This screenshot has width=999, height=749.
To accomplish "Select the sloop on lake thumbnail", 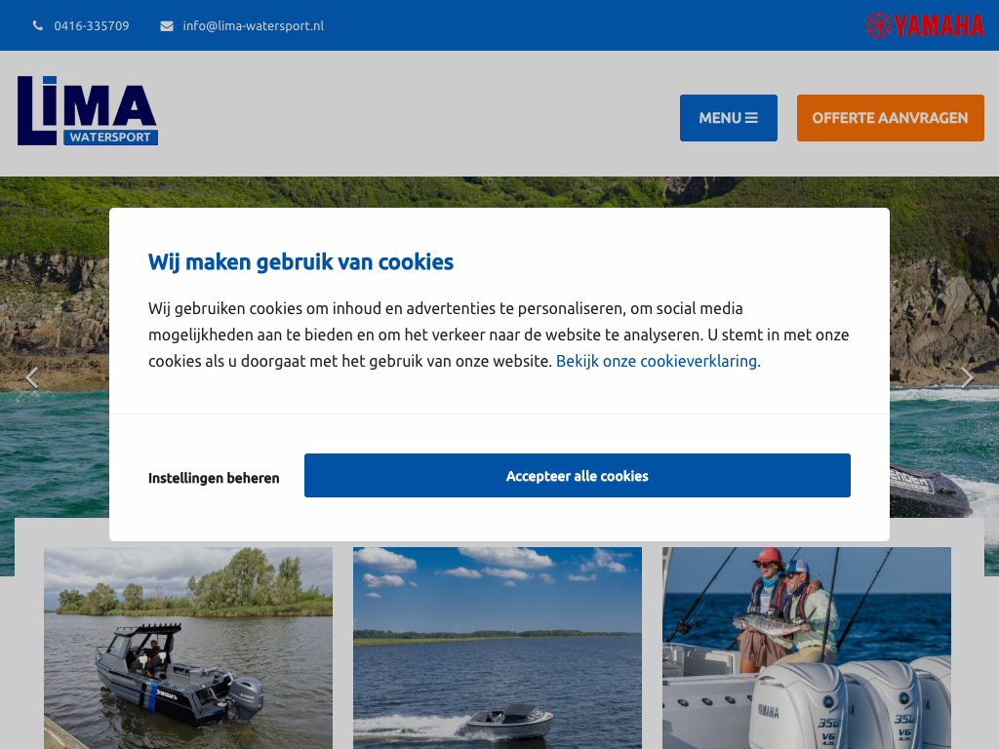I will pos(498,648).
